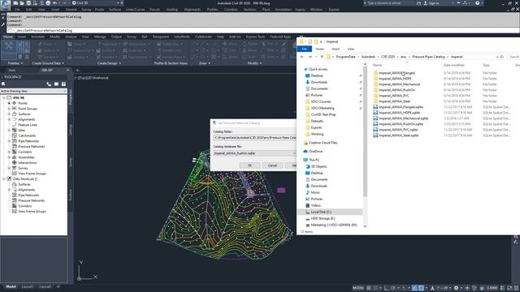Select the Imperial_AWWA_HDPE folder in Explorer
Image resolution: width=520 pixels, height=292 pixels.
[395, 79]
